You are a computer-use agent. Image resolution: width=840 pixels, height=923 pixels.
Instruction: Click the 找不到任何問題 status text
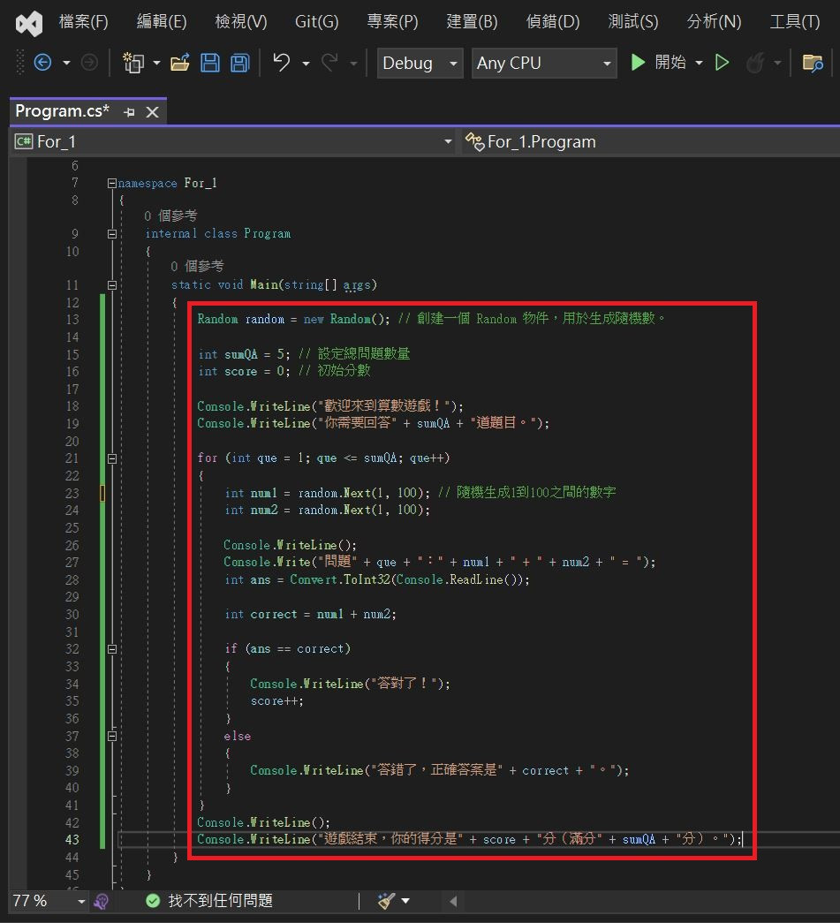pyautogui.click(x=220, y=901)
